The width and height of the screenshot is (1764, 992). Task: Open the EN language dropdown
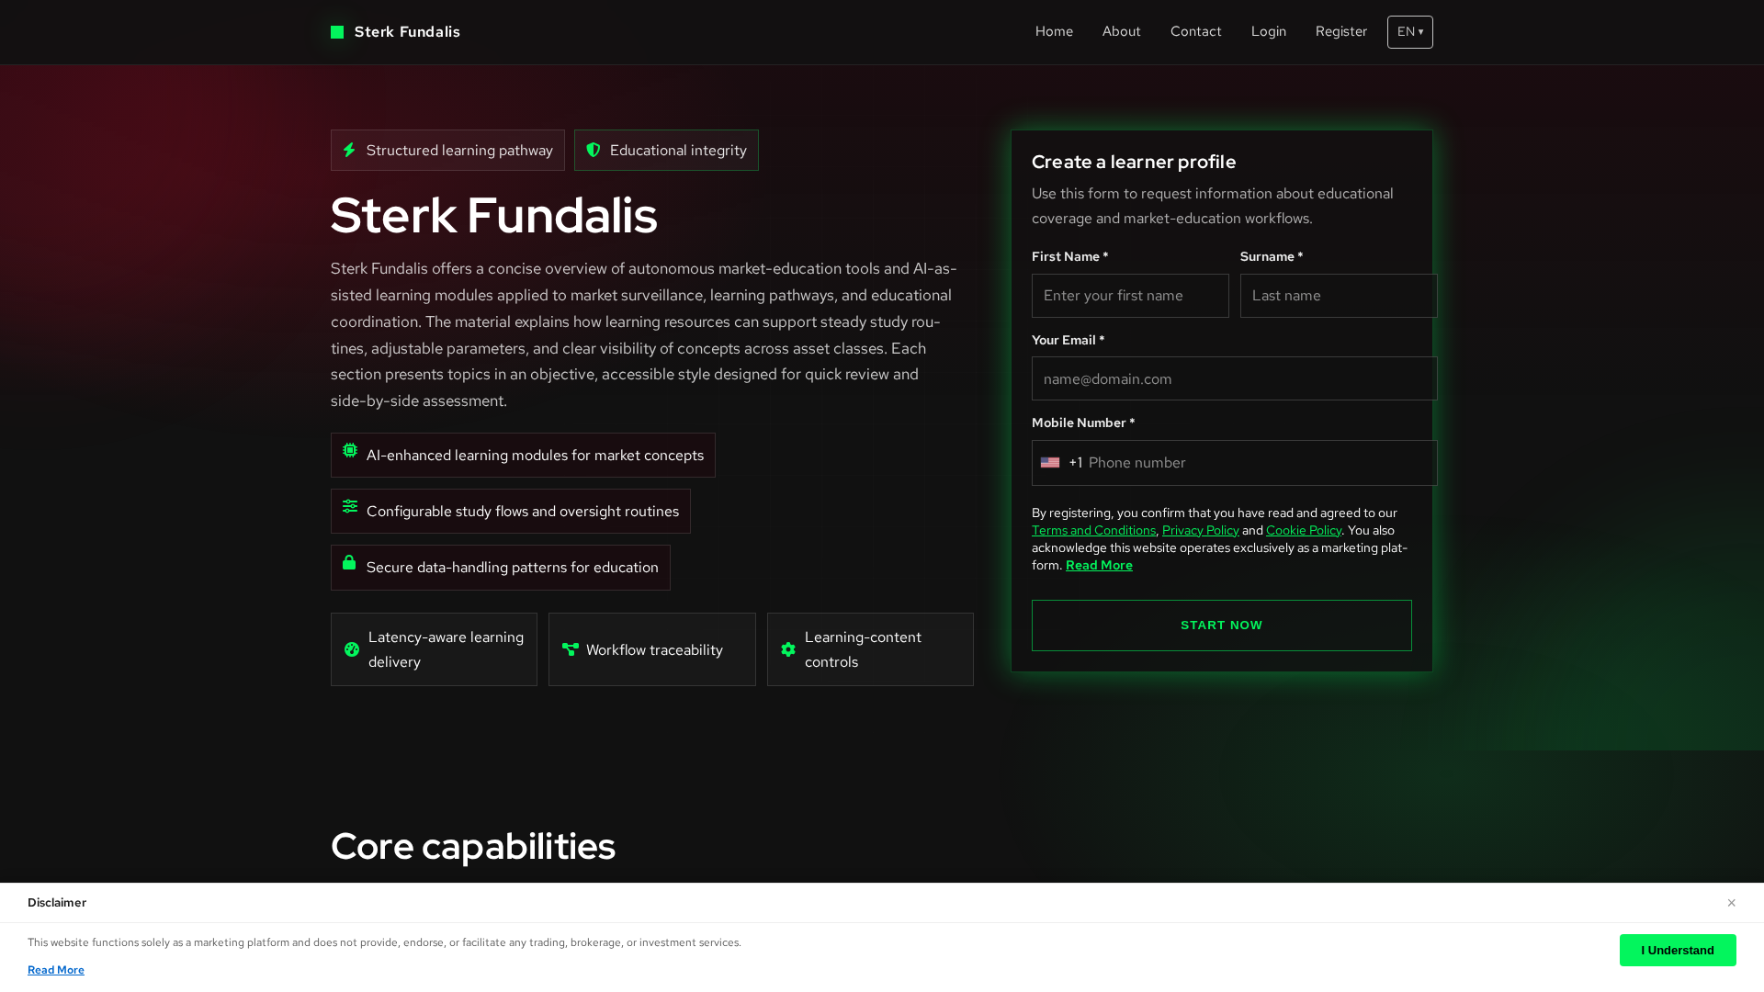[1410, 32]
